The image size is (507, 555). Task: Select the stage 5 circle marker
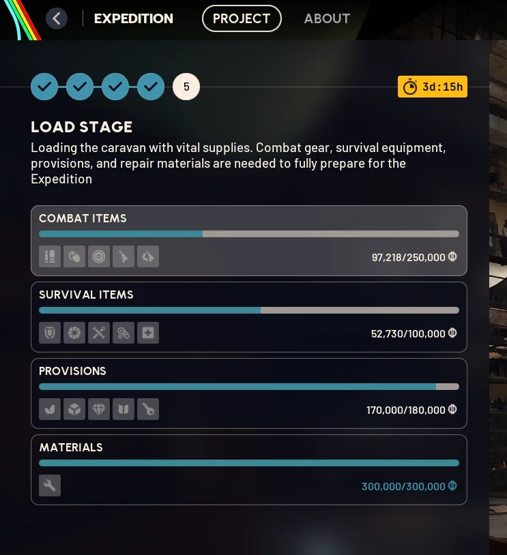click(x=186, y=87)
